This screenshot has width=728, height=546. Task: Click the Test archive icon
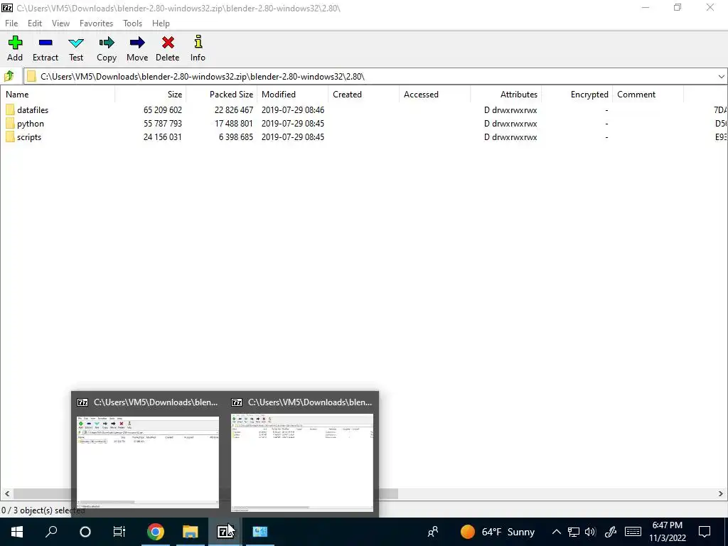point(76,43)
